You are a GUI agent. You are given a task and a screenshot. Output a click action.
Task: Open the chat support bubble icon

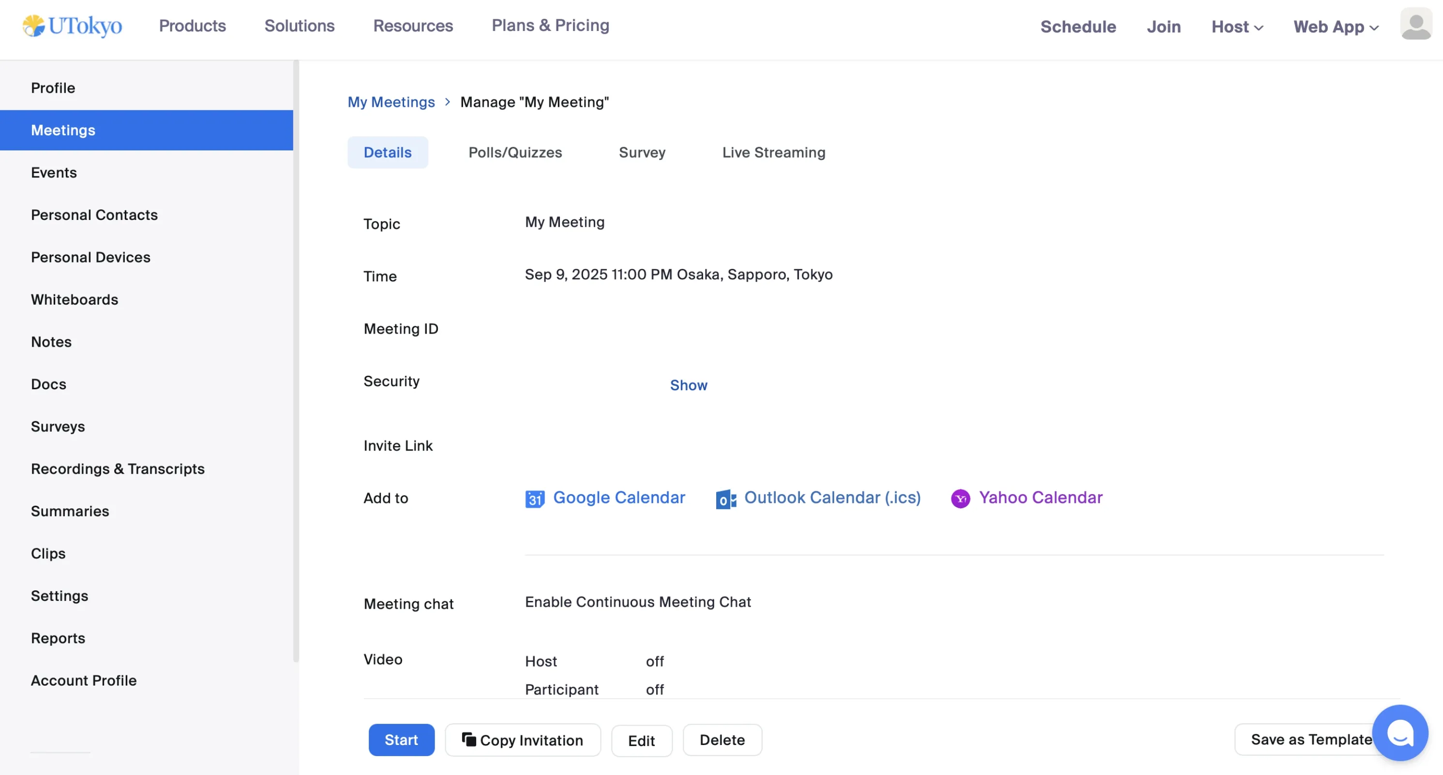pos(1399,733)
